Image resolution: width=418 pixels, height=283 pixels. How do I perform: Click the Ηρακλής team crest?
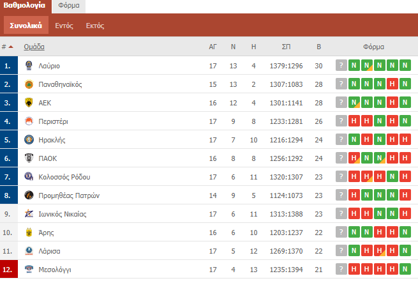[29, 140]
